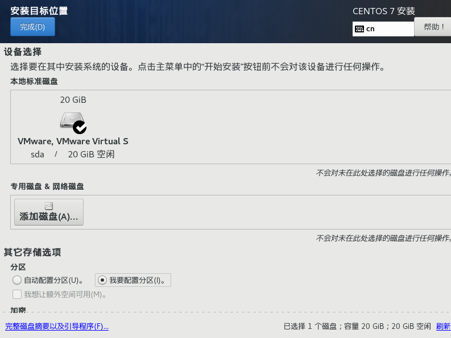Click the small disk icon on 添加磁盘 button
The height and width of the screenshot is (338, 451).
[x=49, y=206]
